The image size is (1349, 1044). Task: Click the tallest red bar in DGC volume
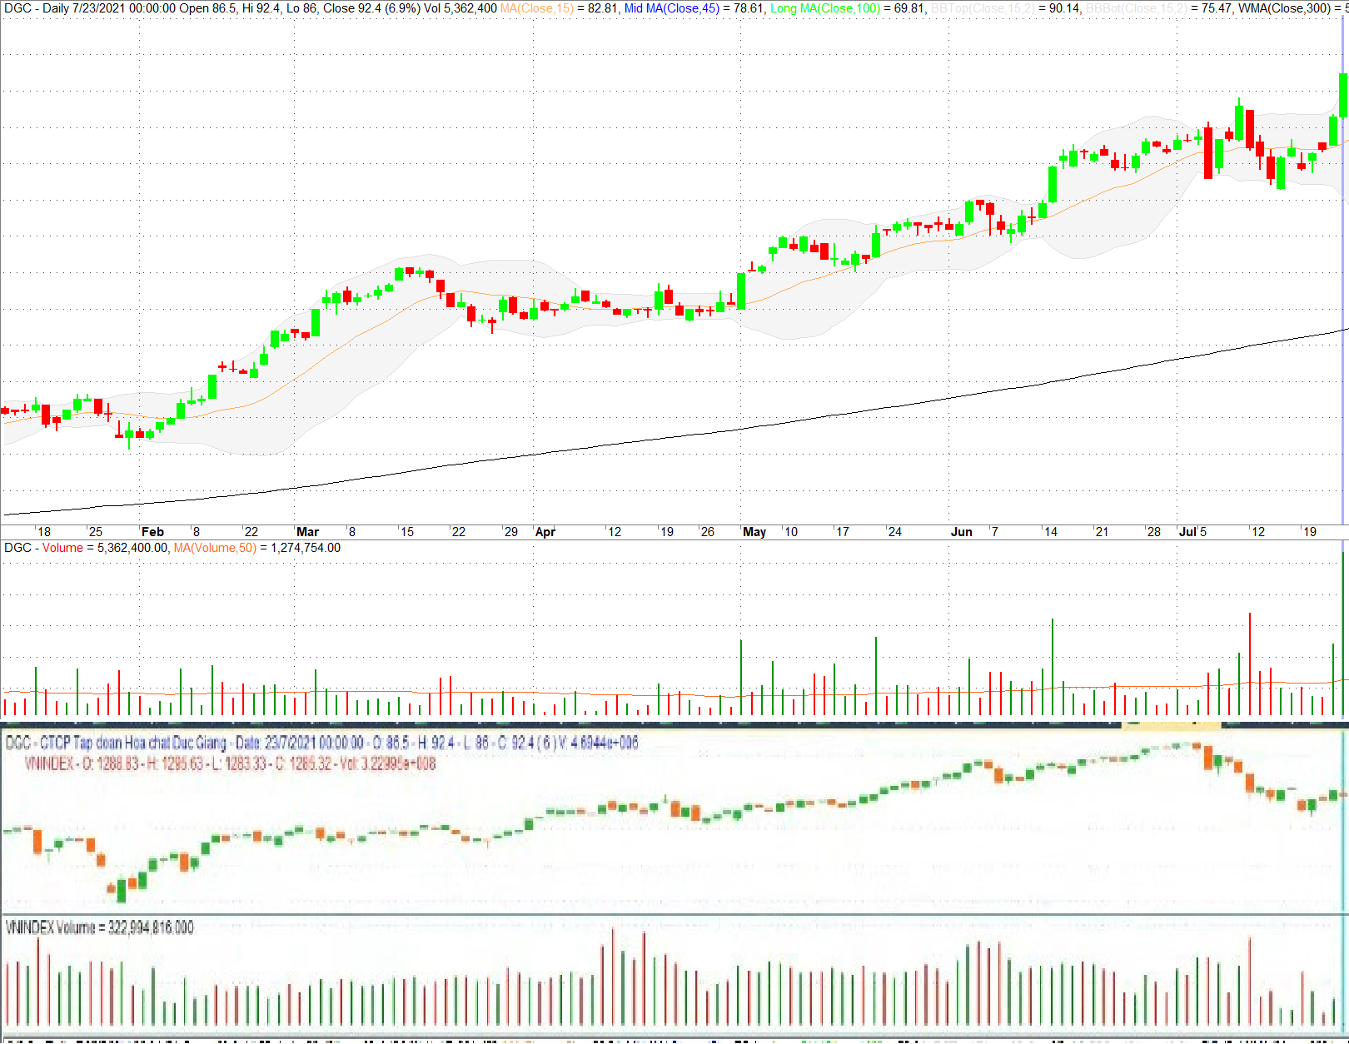[x=1250, y=663]
